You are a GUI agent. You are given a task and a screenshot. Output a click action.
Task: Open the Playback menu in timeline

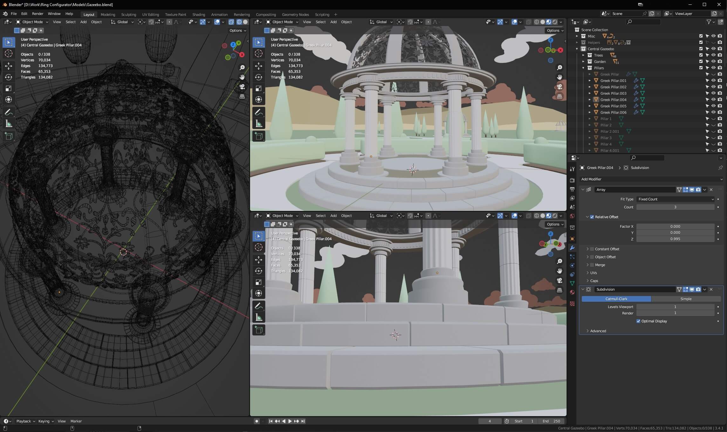(25, 421)
